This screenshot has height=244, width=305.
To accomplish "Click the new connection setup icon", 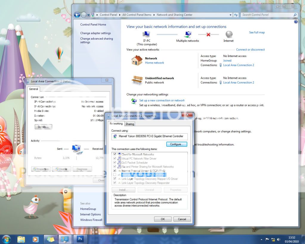I will [134, 101].
